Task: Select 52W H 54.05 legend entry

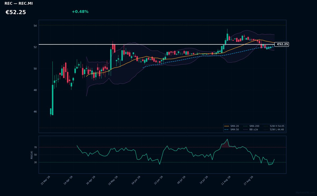Action: pos(274,126)
